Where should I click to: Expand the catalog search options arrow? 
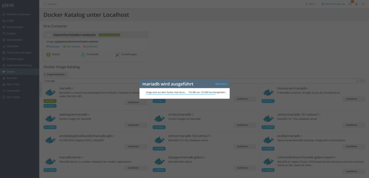coord(363,81)
